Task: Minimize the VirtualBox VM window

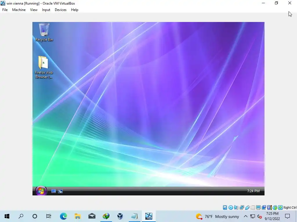Action: [263, 3]
